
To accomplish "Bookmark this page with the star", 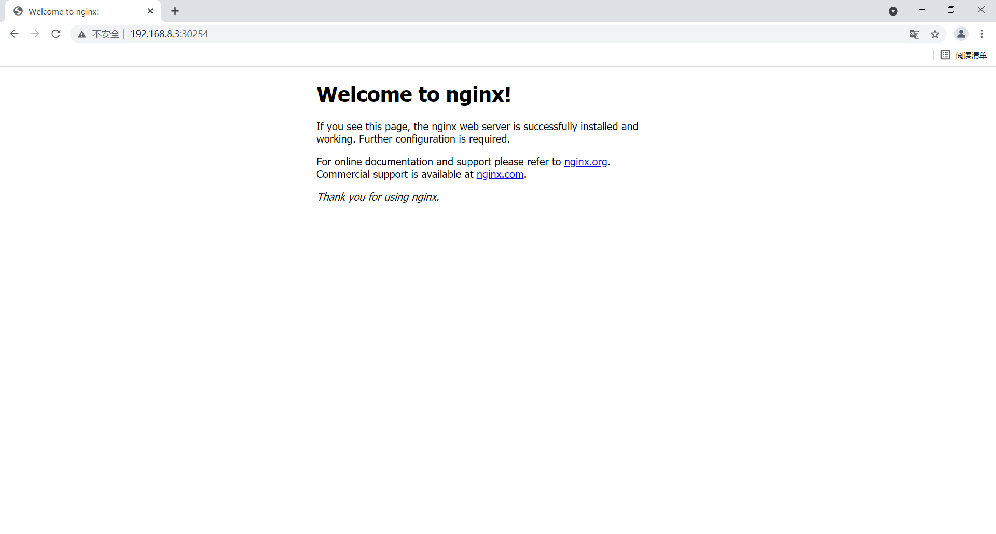I will (935, 34).
